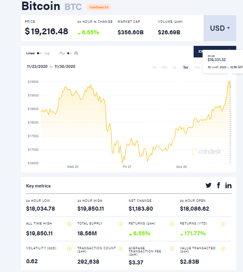Select the 1w time range tab
The height and width of the screenshot is (272, 243).
[186, 67]
